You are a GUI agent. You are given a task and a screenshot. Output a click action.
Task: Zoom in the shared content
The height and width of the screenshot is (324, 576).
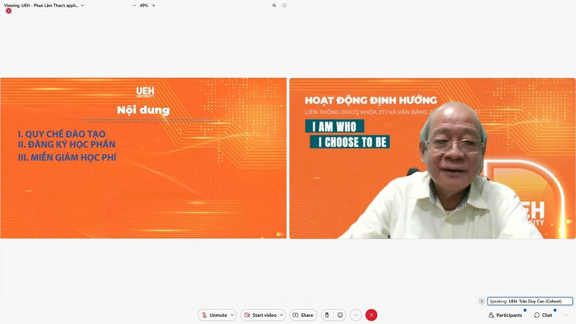153,6
